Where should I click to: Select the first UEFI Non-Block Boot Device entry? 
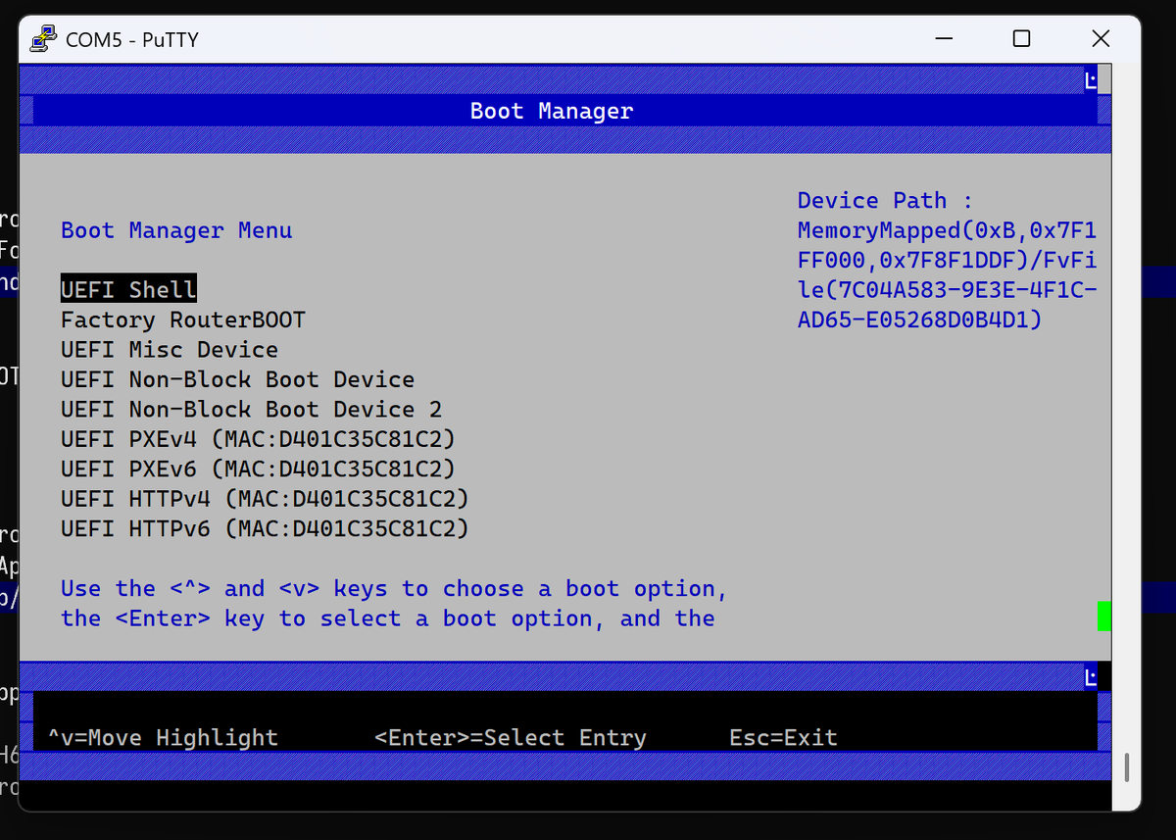click(237, 379)
